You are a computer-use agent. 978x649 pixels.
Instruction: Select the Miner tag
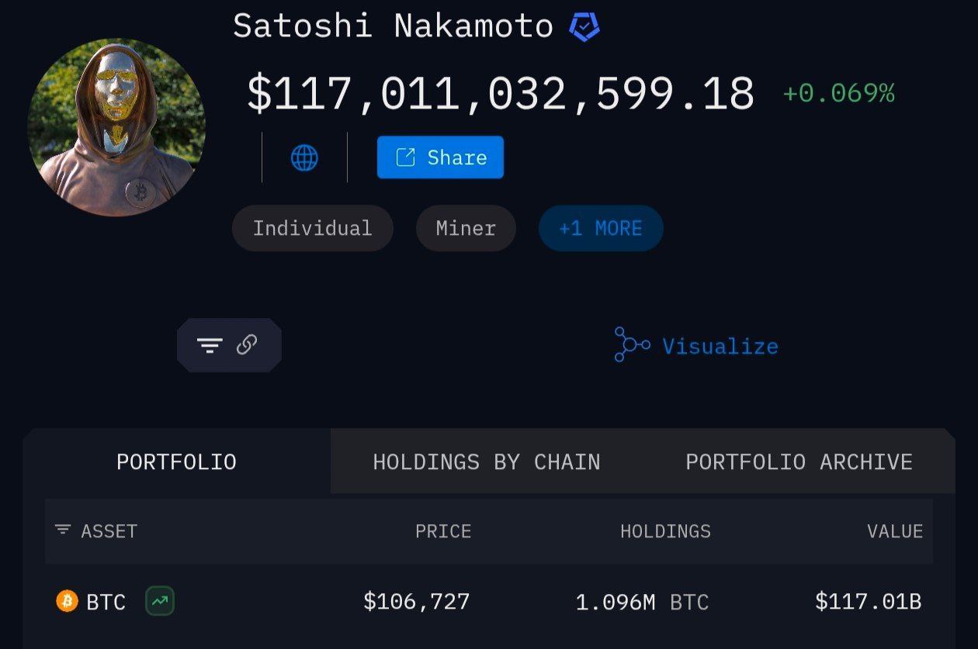click(x=466, y=229)
